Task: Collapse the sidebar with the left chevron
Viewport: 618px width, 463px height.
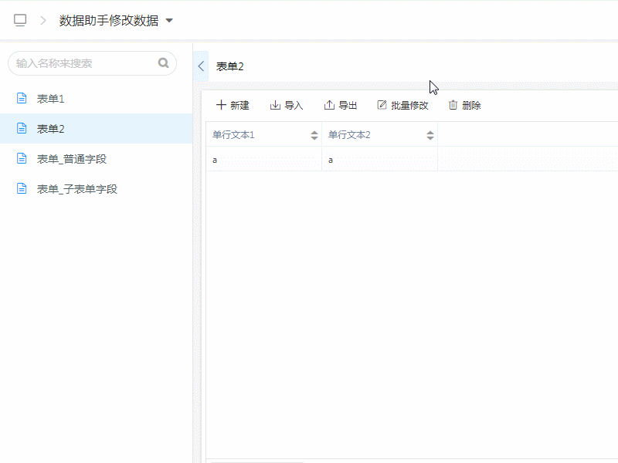Action: [201, 66]
